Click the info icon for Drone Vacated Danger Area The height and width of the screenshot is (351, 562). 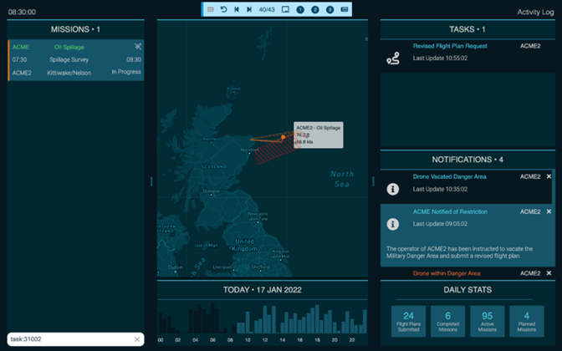point(393,189)
